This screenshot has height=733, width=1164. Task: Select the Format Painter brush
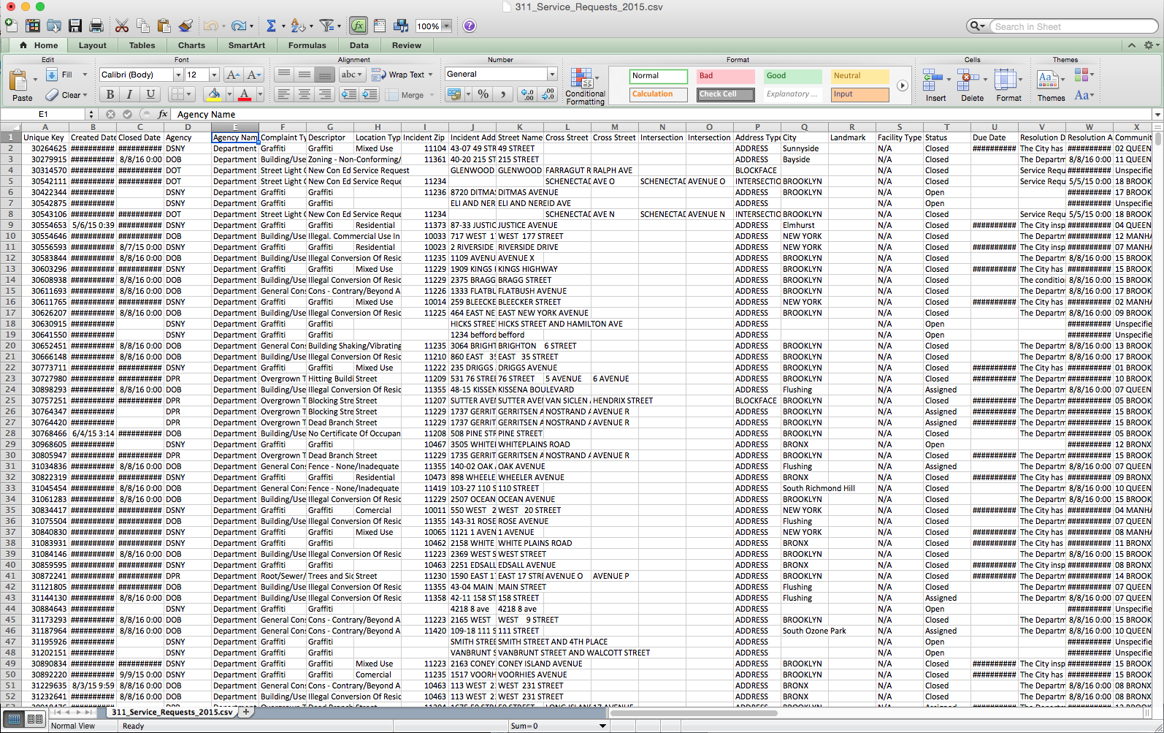(185, 26)
